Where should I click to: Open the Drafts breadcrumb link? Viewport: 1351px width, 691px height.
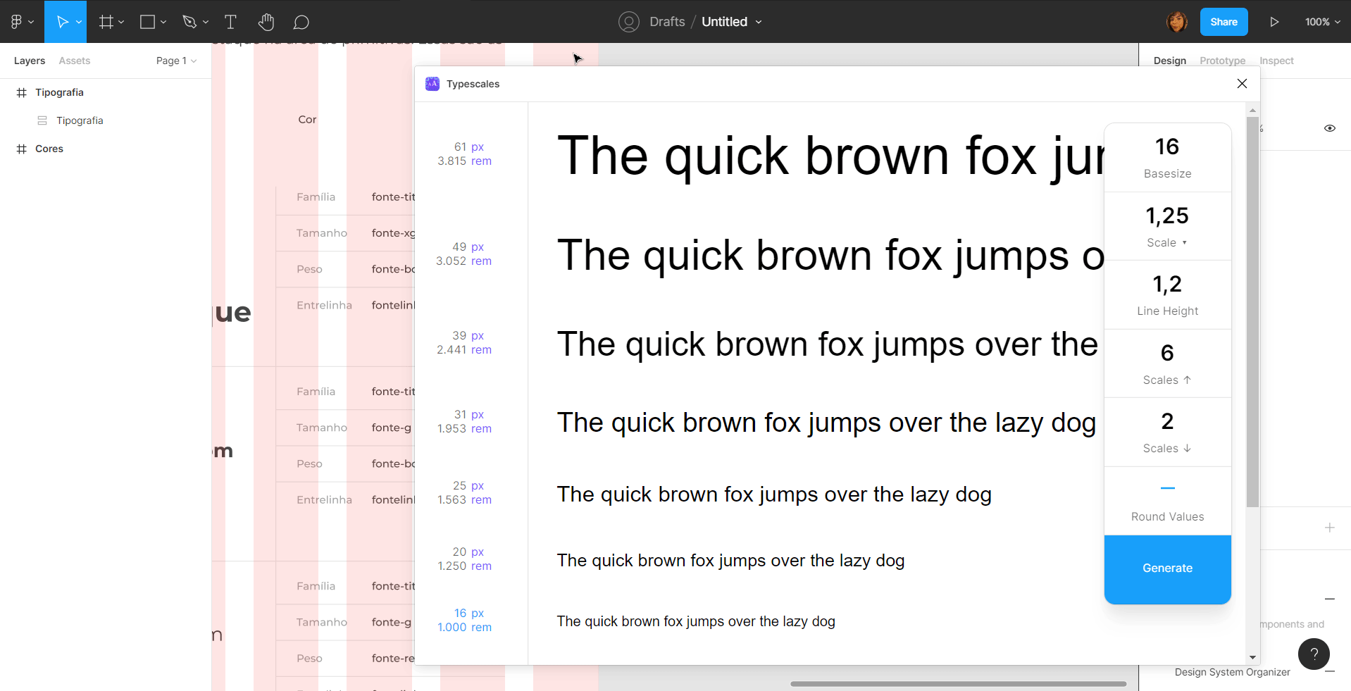point(667,22)
